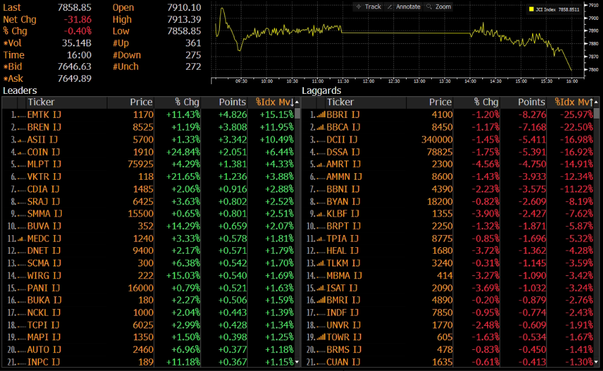Sort Leaders by % Chg column header
Image resolution: width=603 pixels, height=371 pixels.
pyautogui.click(x=177, y=102)
